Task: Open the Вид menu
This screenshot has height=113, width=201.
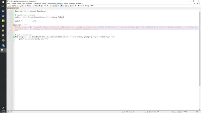Action: pyautogui.click(x=24, y=3)
